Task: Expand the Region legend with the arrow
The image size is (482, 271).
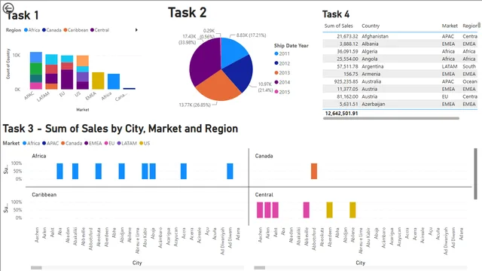Action: (136, 30)
